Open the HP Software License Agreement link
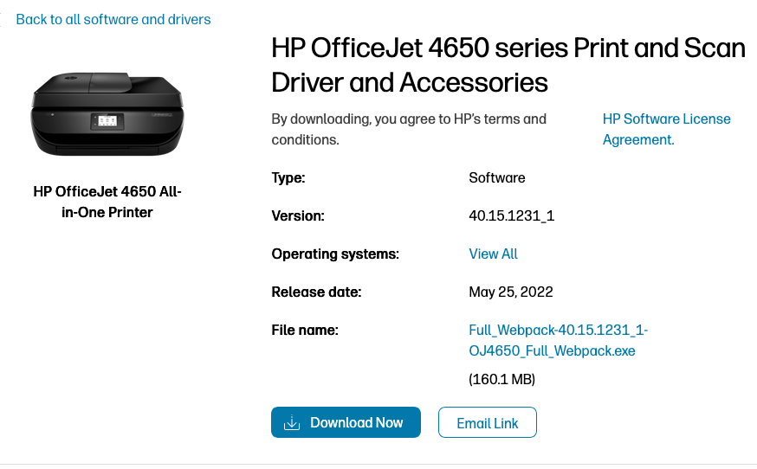Image resolution: width=757 pixels, height=469 pixels. point(666,129)
